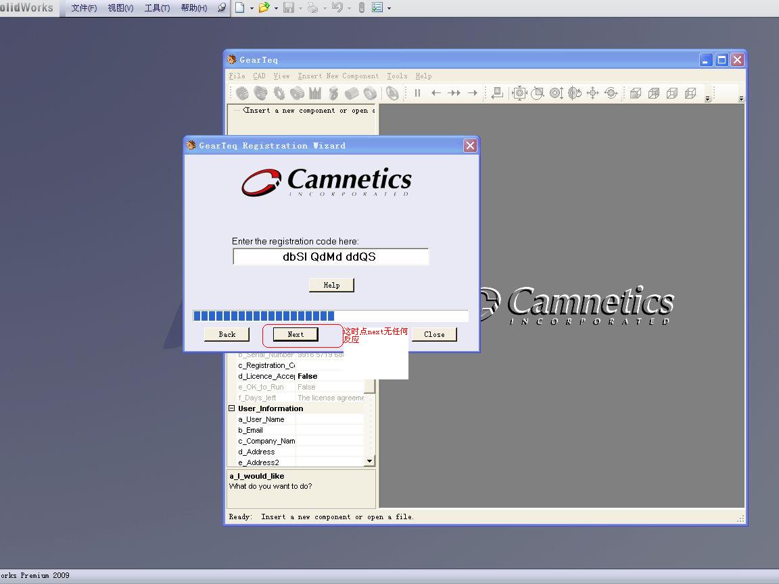Switch to hidden lines removed display mode
Screen dimensions: 779x584
coord(671,93)
